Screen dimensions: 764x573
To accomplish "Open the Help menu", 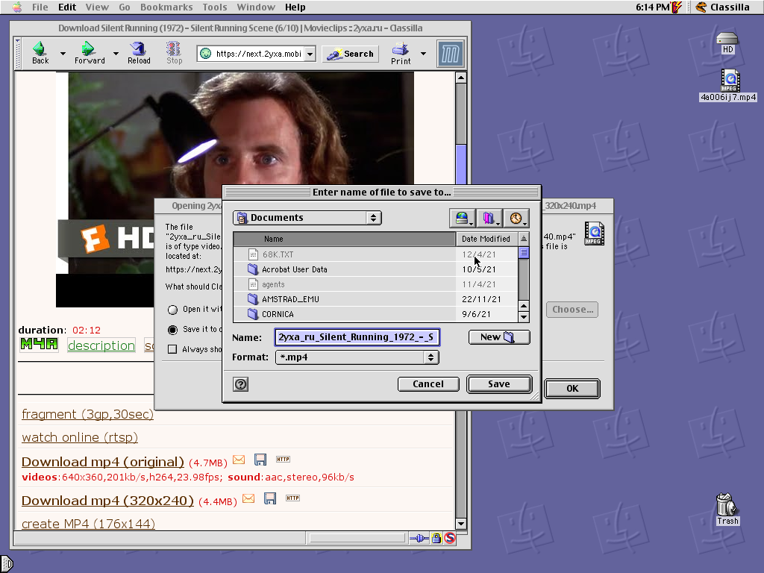I will pos(295,7).
